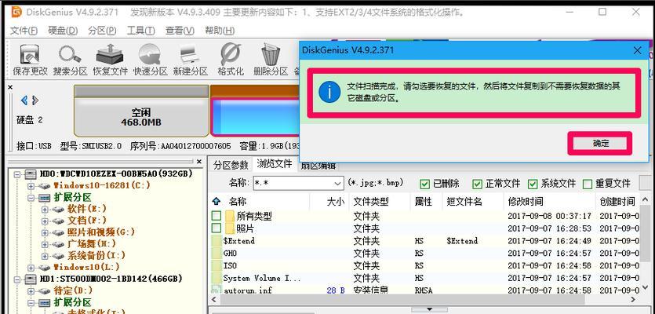Open the 帮助(H) menu
The height and width of the screenshot is (314, 655).
tap(220, 31)
